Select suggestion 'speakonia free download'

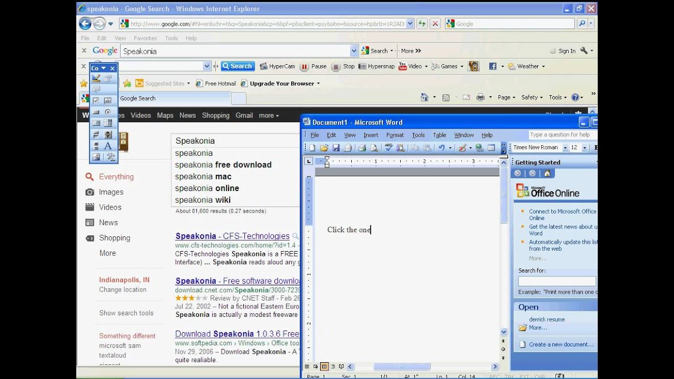coord(223,165)
